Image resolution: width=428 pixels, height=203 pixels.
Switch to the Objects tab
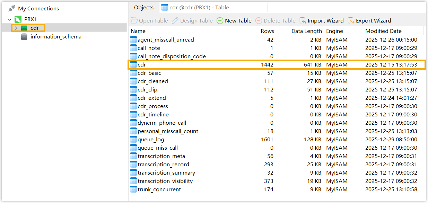point(144,7)
